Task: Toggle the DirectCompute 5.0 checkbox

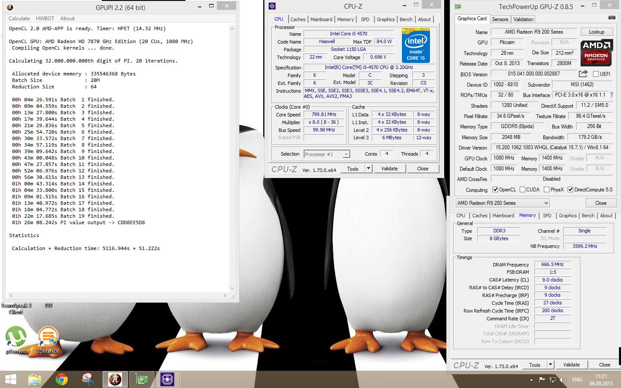Action: [x=570, y=190]
